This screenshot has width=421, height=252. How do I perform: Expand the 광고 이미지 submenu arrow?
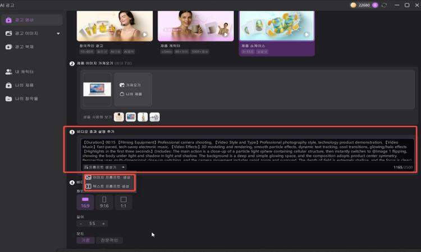(58, 34)
